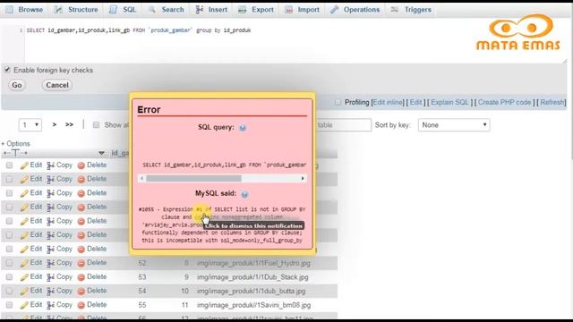Click Edit pencil icon in second row
The width and height of the screenshot is (573, 322).
[24, 180]
